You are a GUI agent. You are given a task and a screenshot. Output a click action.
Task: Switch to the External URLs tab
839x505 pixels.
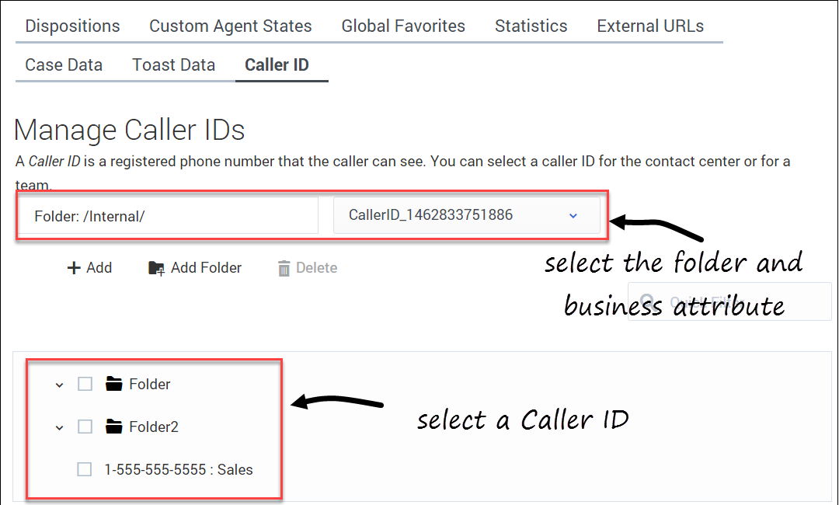(x=650, y=26)
